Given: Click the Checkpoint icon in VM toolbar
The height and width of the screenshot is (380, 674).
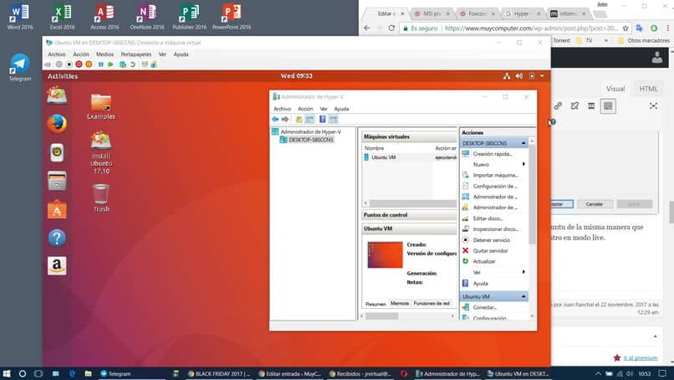Looking at the screenshot, I should [123, 64].
